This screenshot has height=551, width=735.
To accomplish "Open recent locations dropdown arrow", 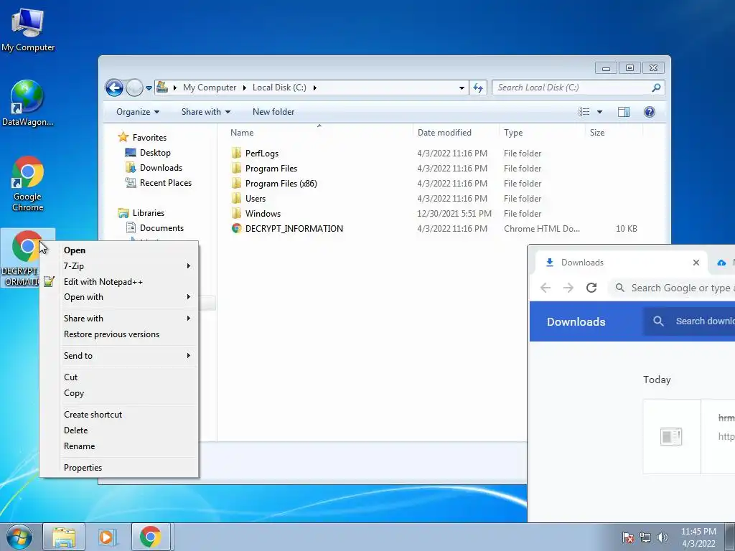I will point(149,88).
